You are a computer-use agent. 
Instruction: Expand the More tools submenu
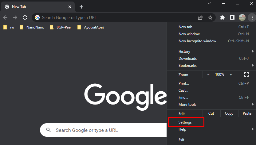click(x=211, y=105)
